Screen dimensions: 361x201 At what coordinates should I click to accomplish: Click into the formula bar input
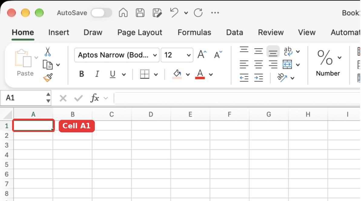[x=237, y=98]
